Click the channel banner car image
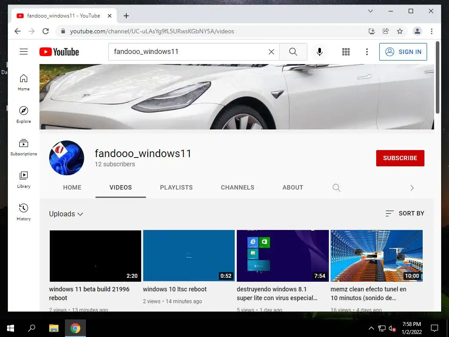 pos(236,97)
